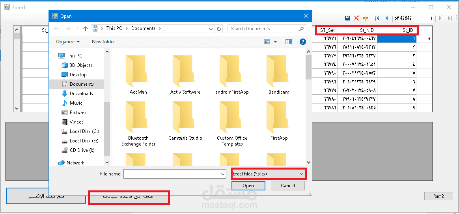Screen dimensions: 459x214
Task: Click the Arabic open Excel file button
Action: pos(46,196)
